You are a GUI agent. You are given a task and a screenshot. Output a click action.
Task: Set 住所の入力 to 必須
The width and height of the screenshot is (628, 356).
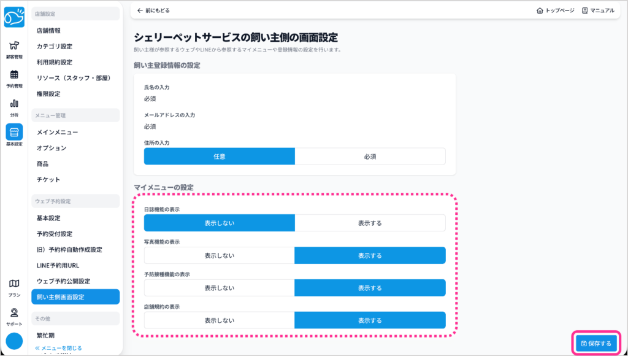(370, 157)
